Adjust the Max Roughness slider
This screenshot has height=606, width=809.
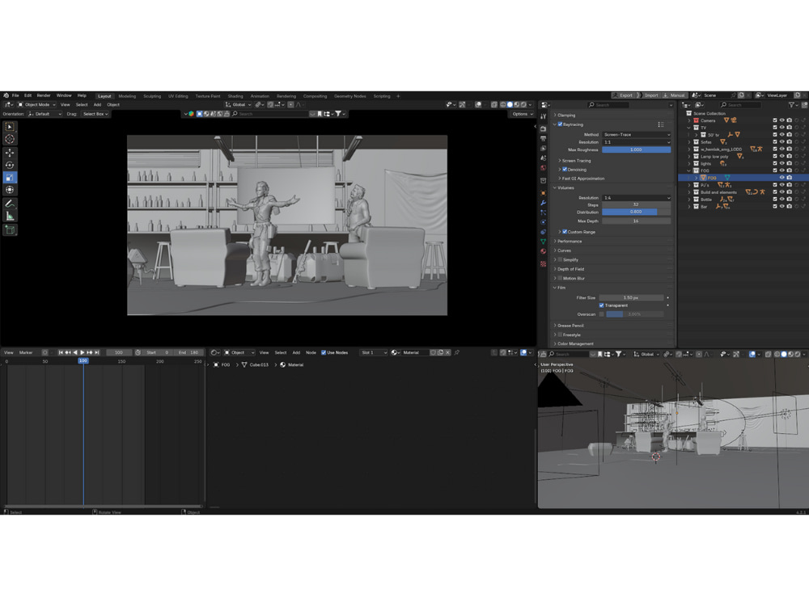coord(637,150)
